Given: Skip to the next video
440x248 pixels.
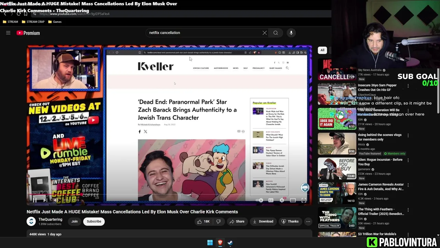Looking at the screenshot, I should [x=45, y=200].
